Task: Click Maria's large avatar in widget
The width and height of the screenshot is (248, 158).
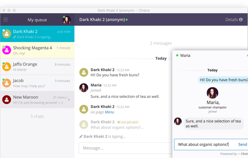Action: [212, 93]
